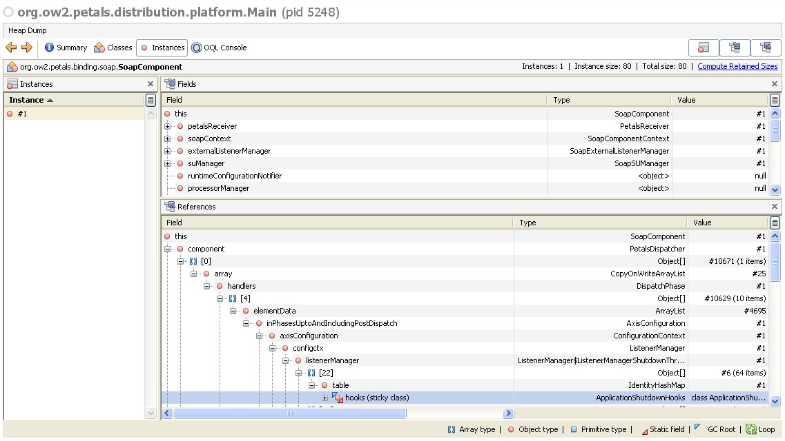Screen dimensions: 785x441
Task: Open the OQL Console view
Action: 219,48
